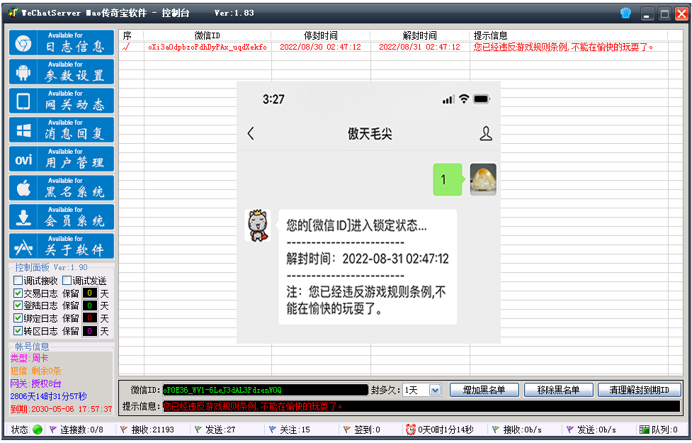Screen dimensions: 692x443
Task: Open the 日志信息 log panel
Action: (x=62, y=43)
